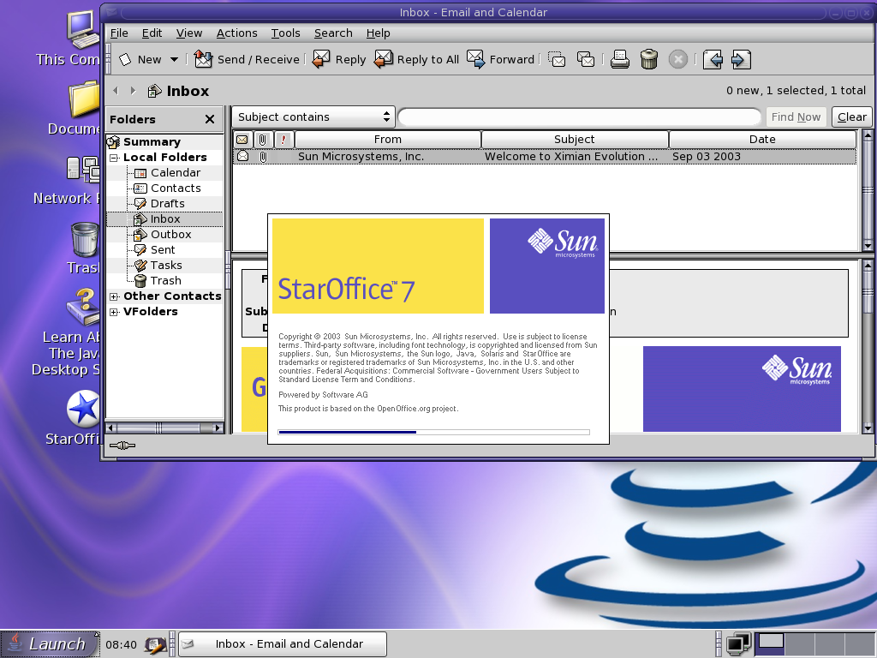Click the greyed Cancel stop icon
The height and width of the screenshot is (658, 877).
tap(678, 59)
